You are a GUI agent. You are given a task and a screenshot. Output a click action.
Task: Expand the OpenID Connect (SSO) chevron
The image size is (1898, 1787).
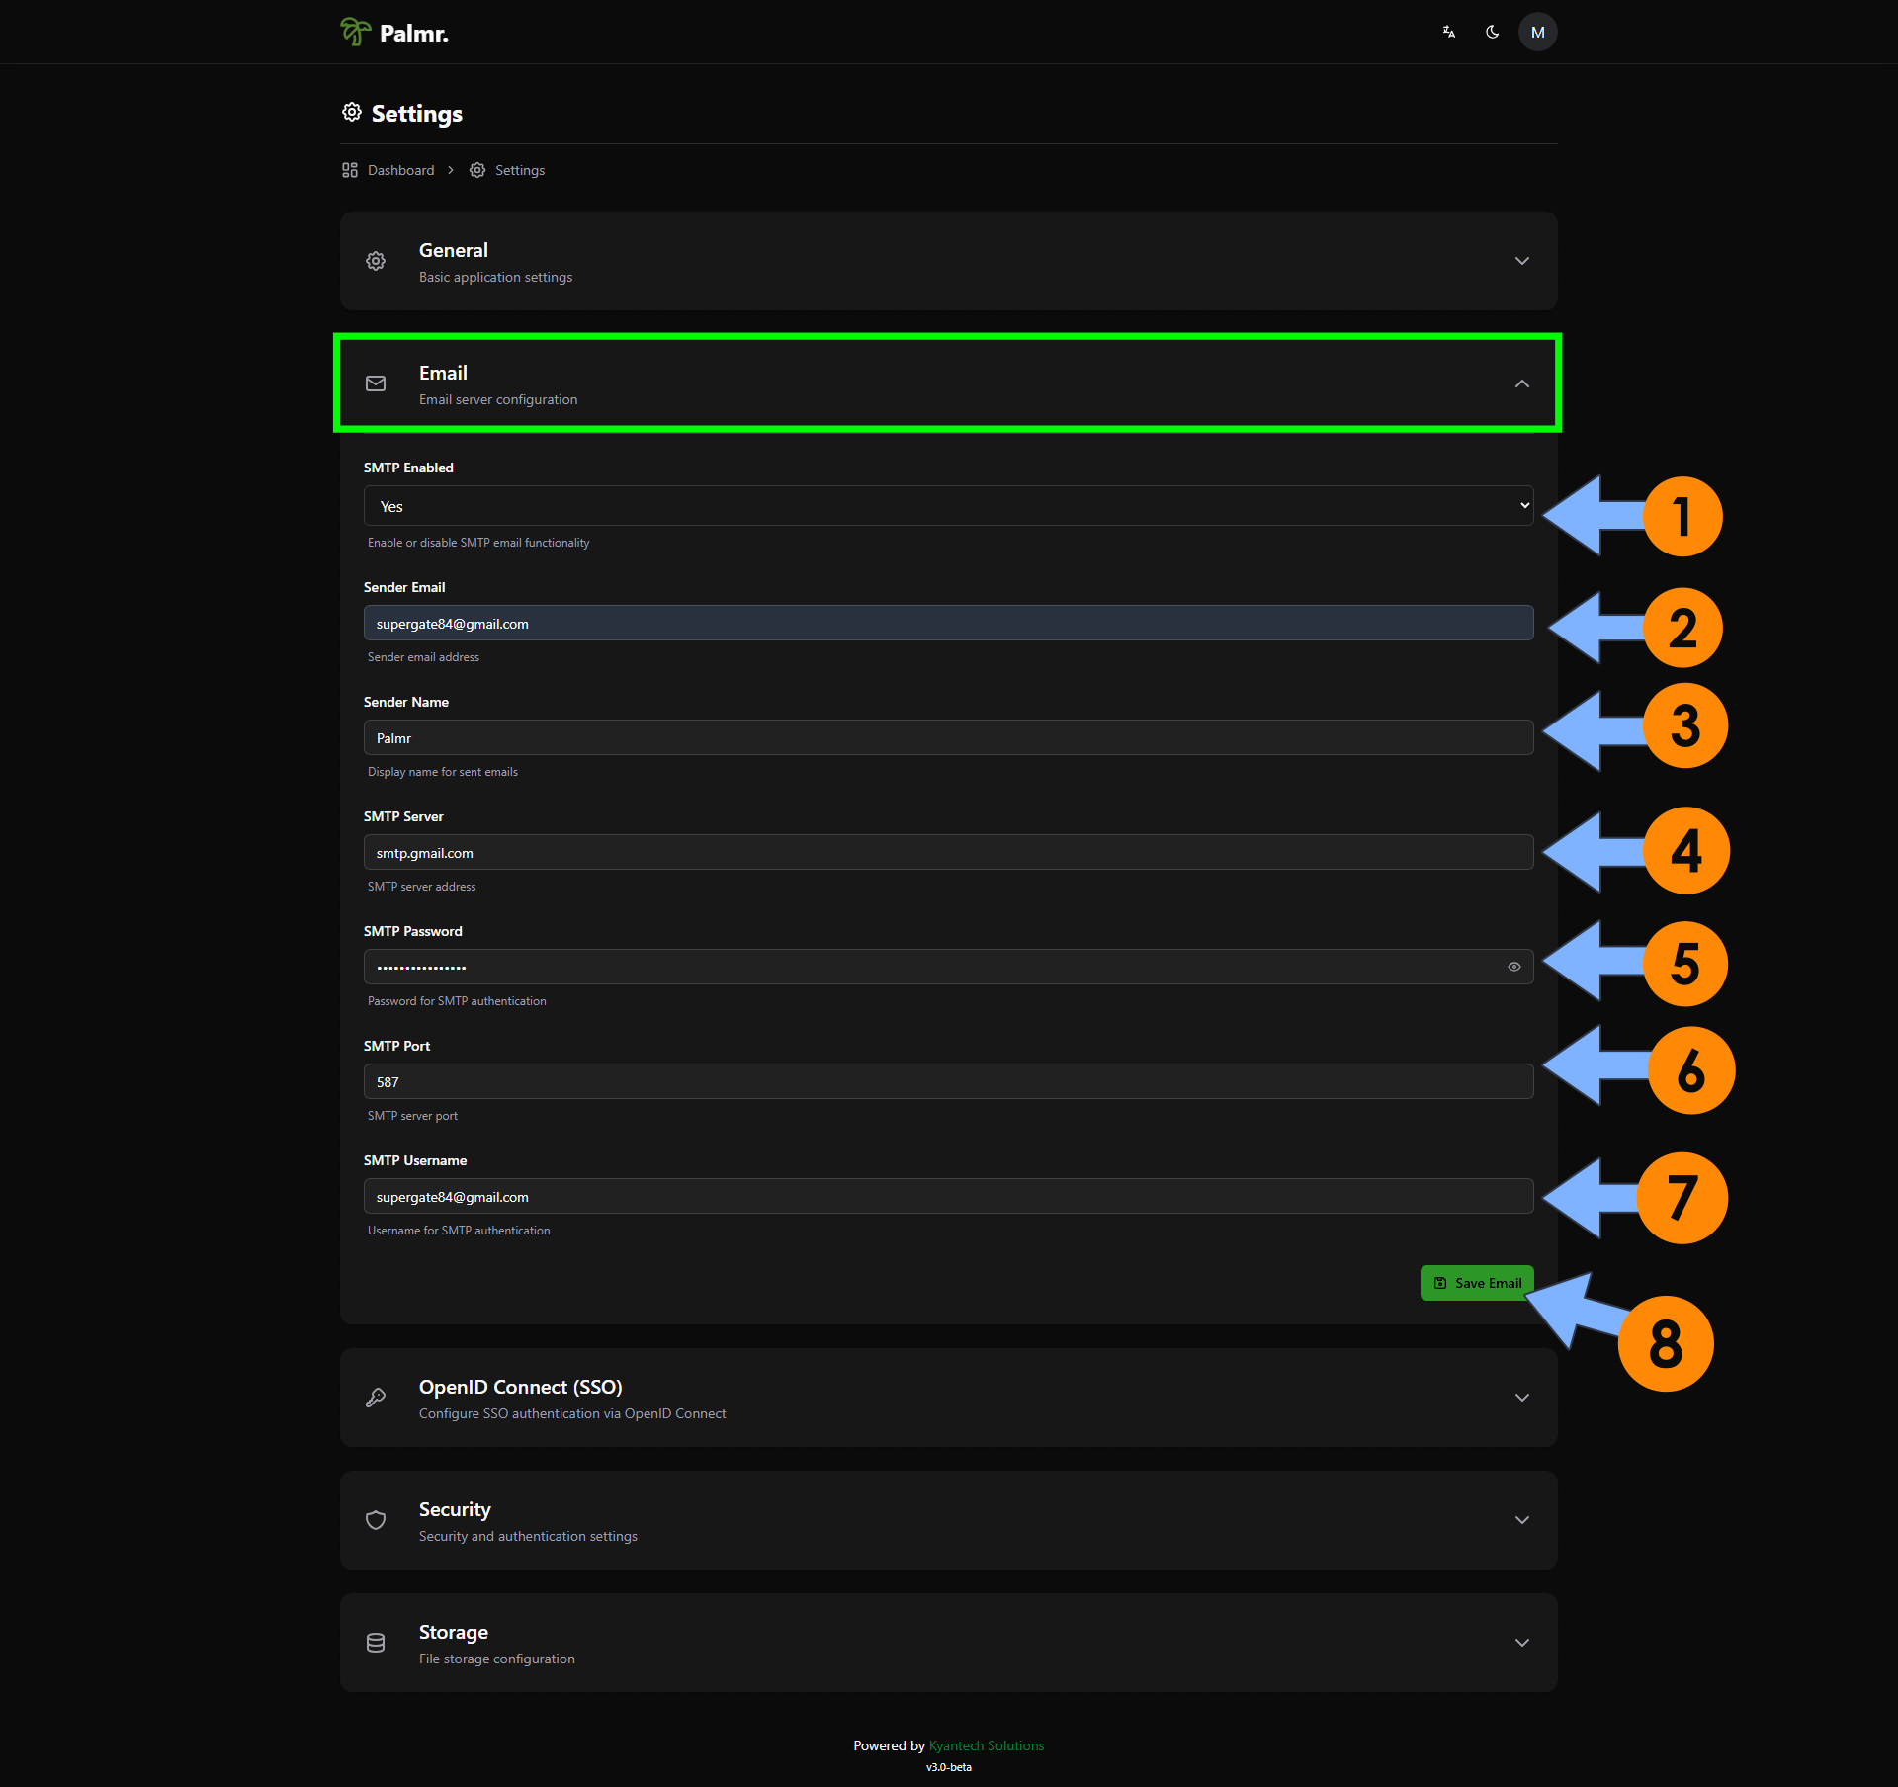click(x=1522, y=1398)
